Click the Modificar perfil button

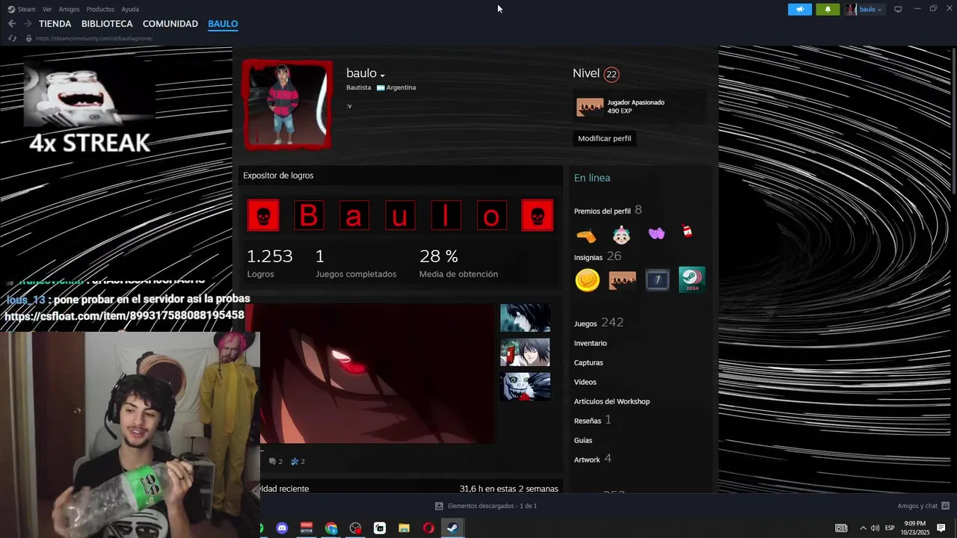click(x=604, y=138)
